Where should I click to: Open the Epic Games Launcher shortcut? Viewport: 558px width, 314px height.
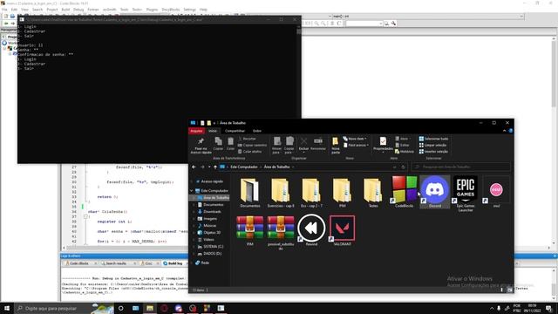click(466, 194)
